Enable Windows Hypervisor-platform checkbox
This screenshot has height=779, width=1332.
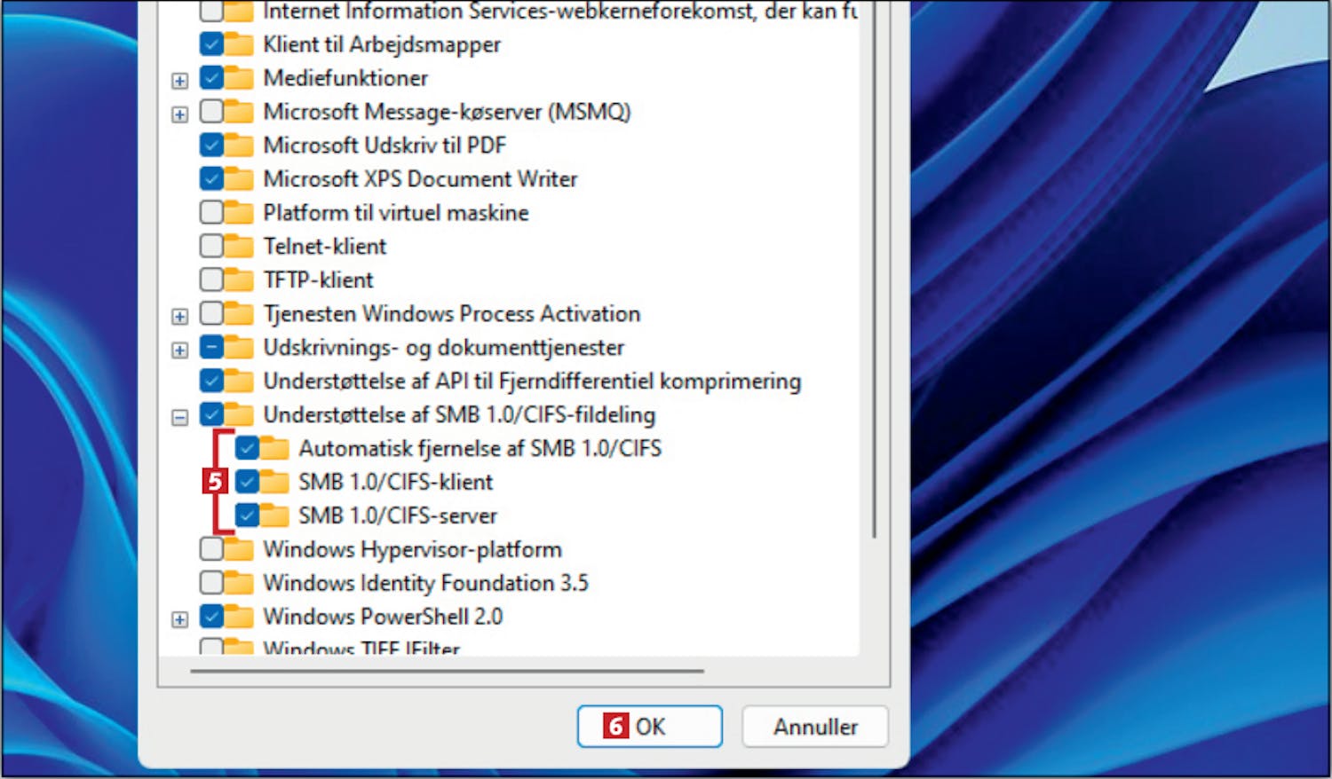pos(211,549)
